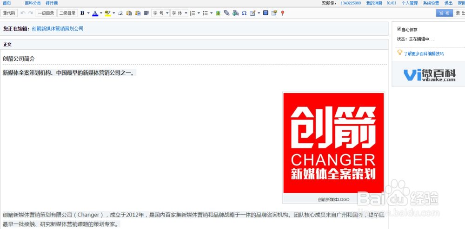Click the 退出 button beside publish
The height and width of the screenshot is (229, 465).
pos(460,13)
